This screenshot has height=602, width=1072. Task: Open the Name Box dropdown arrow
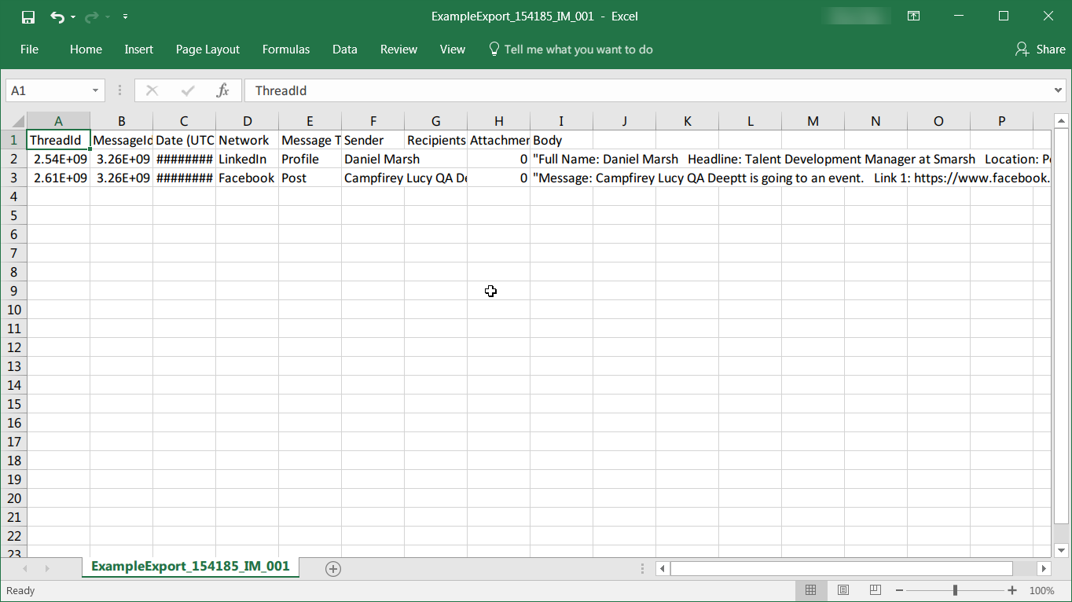pos(94,90)
